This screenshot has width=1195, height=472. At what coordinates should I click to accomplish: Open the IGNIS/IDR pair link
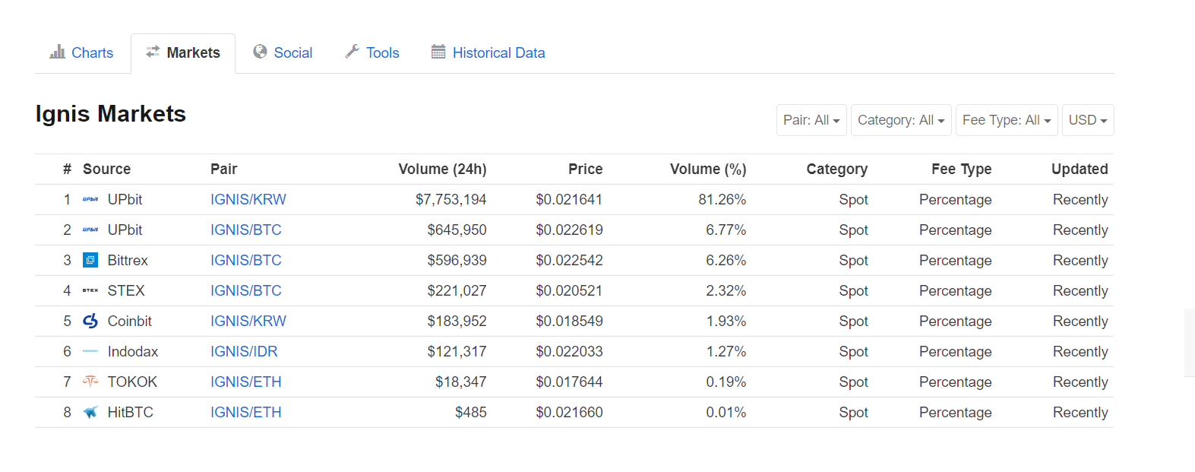click(244, 351)
